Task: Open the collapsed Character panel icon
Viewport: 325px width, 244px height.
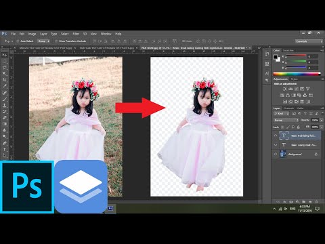Action: coord(267,73)
